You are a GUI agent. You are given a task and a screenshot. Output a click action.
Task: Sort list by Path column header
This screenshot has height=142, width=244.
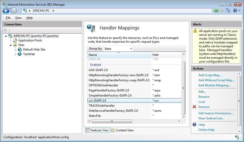pyautogui.click(x=166, y=55)
